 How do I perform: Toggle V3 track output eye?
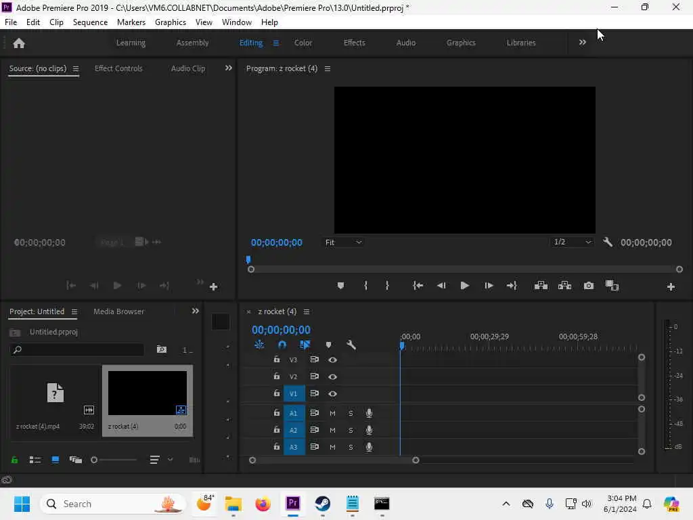[x=332, y=360]
